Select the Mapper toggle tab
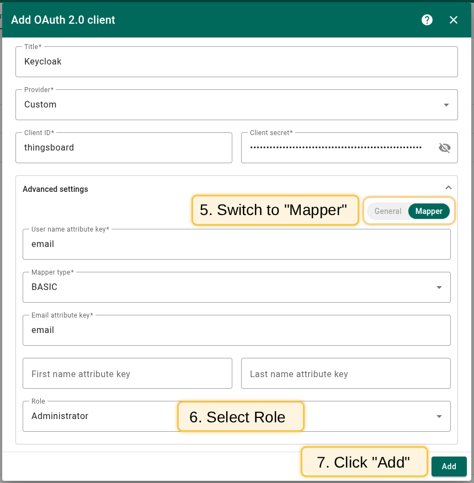The width and height of the screenshot is (474, 483). tap(429, 211)
